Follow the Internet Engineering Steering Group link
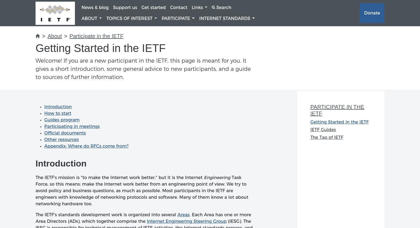Viewport: 420px width, 228px height. click(186, 221)
